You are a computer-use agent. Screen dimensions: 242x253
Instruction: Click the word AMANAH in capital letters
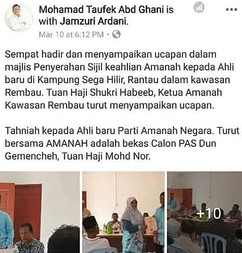point(67,144)
